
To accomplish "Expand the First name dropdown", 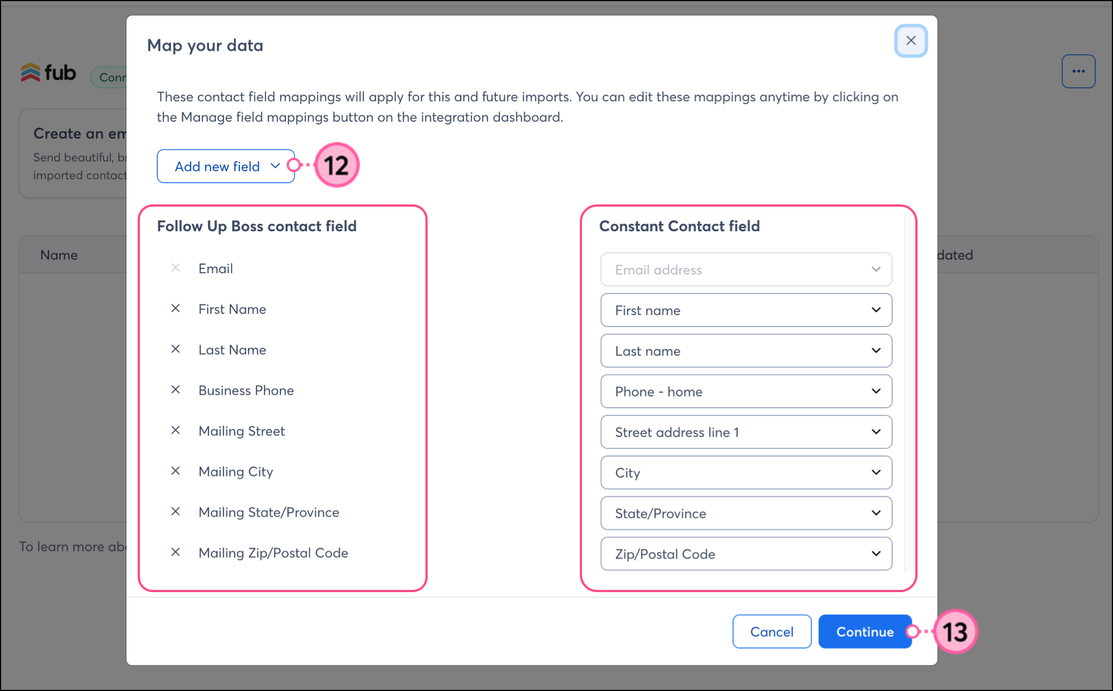I will 746,311.
